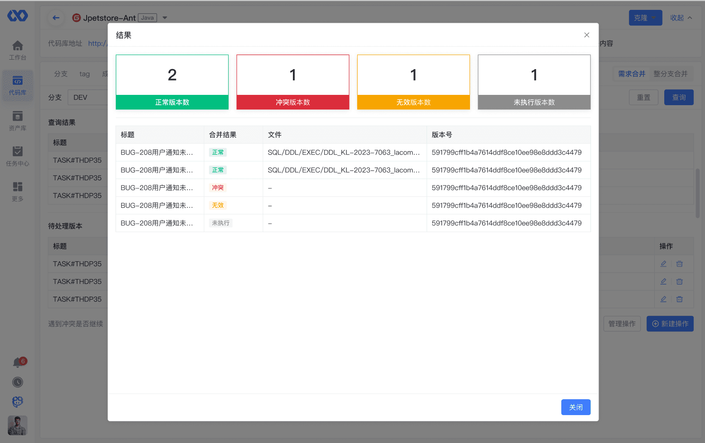This screenshot has width=705, height=443.
Task: Switch to the 整分支合并 tab
Action: point(670,74)
